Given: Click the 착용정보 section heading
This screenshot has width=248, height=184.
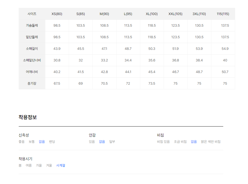Looking at the screenshot, I should [28, 117].
